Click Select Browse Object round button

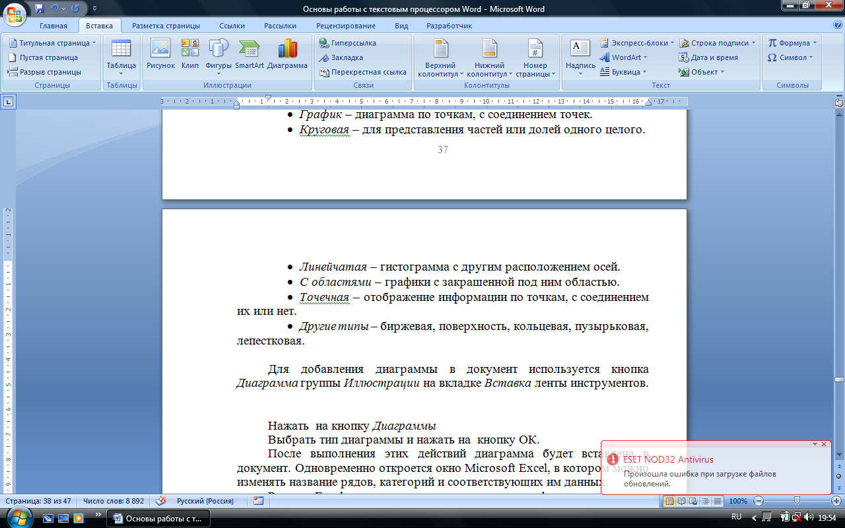pos(838,477)
